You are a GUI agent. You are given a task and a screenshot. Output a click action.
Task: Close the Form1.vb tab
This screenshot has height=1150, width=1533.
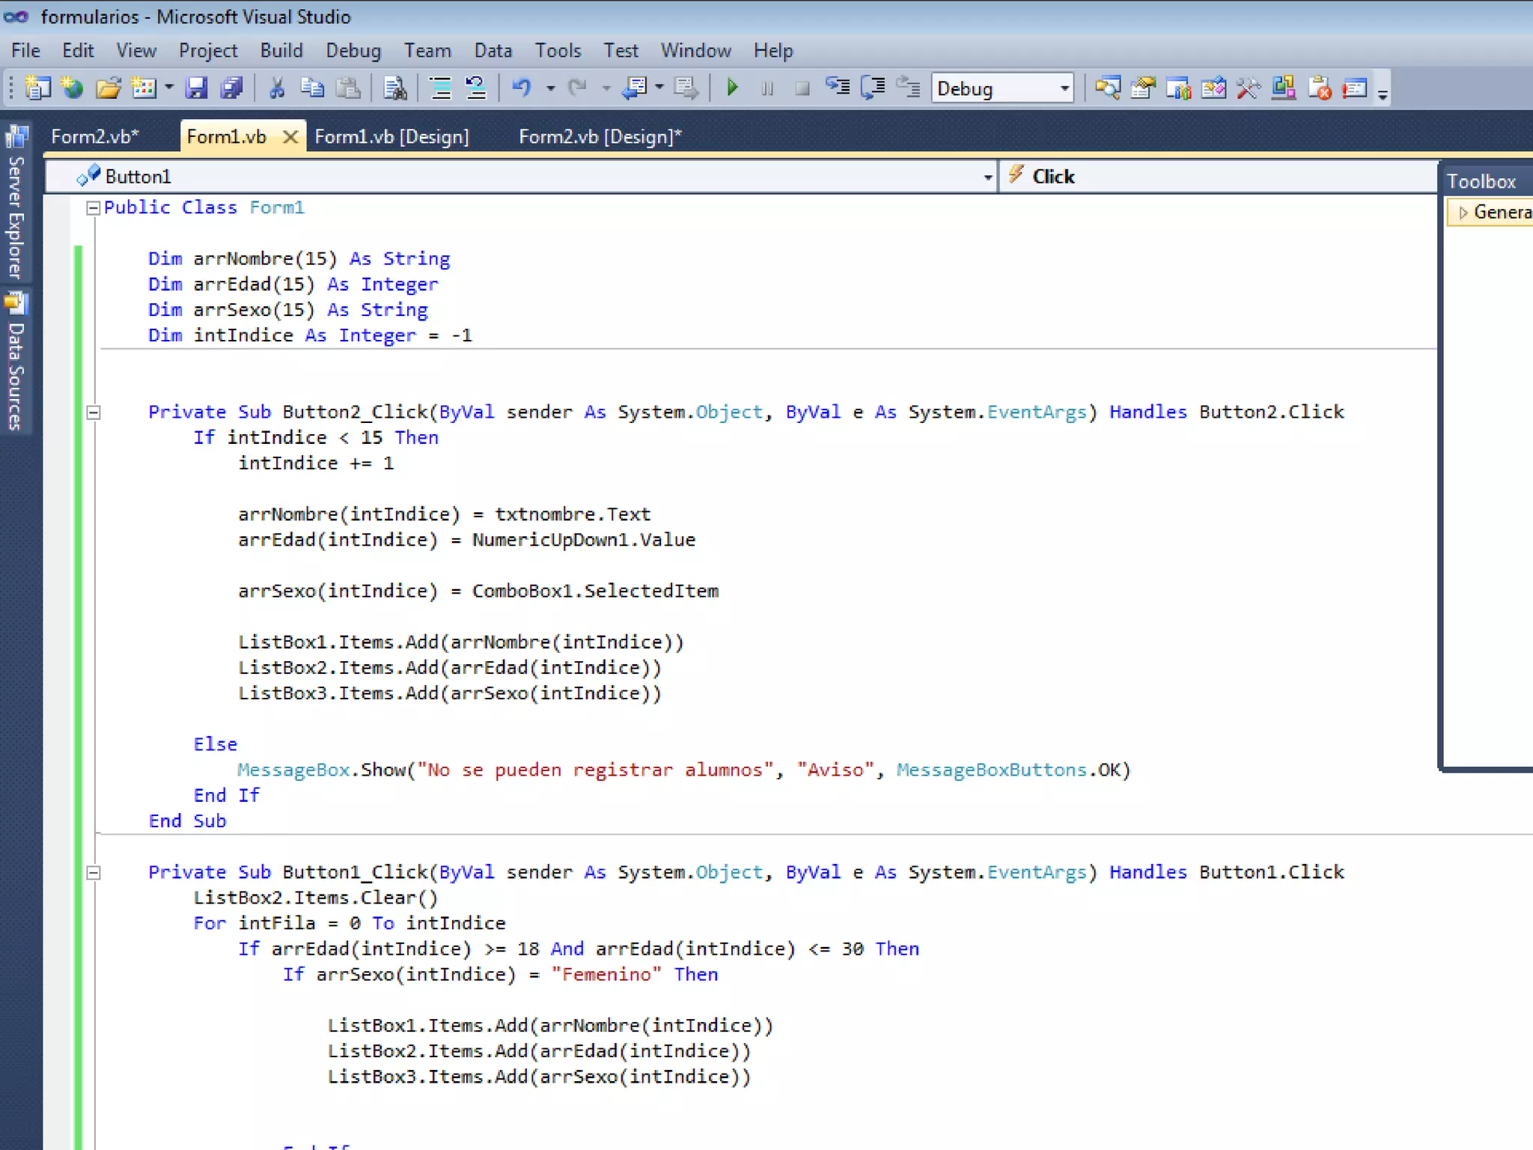[290, 136]
